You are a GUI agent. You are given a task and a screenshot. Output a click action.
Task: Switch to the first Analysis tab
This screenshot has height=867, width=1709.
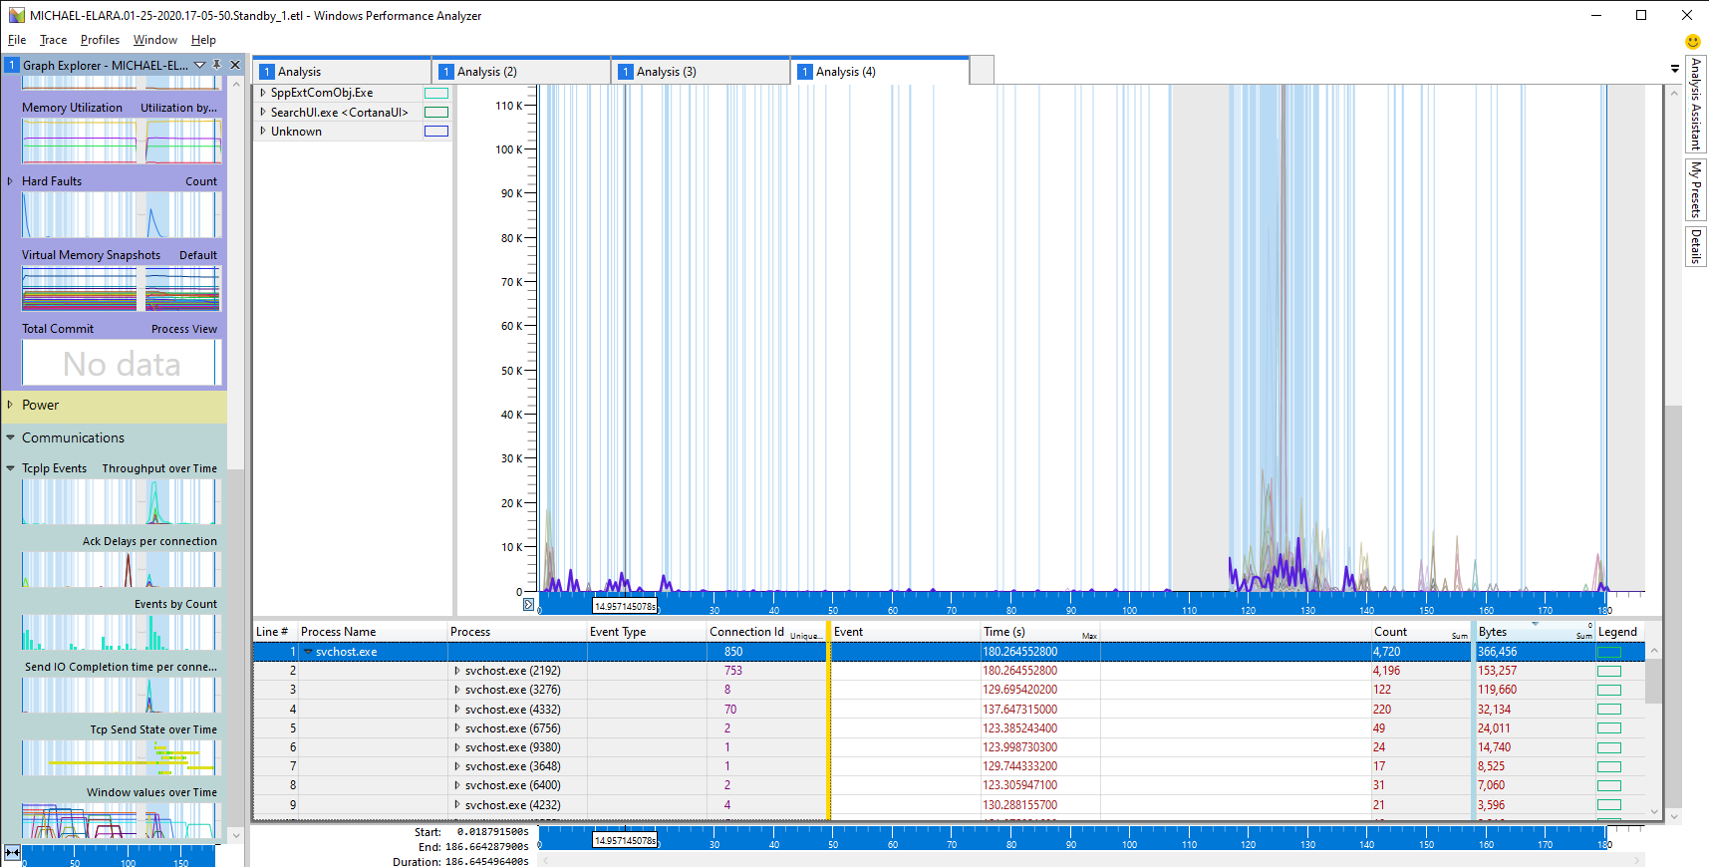pyautogui.click(x=343, y=72)
